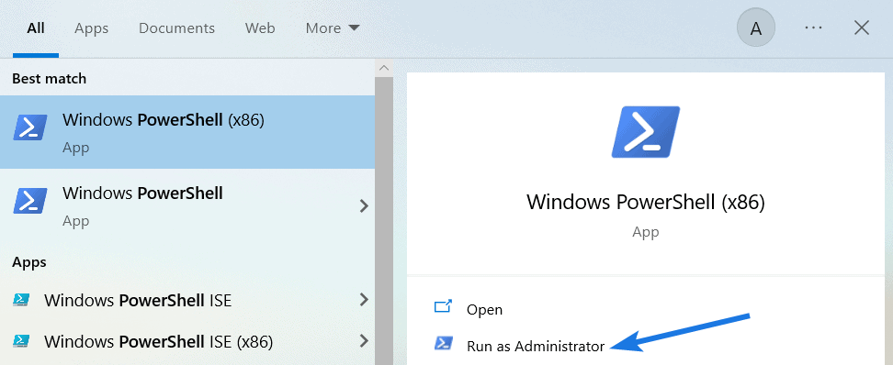The width and height of the screenshot is (893, 365).
Task: Click Windows PowerShell ISE (x86) icon
Action: [22, 342]
